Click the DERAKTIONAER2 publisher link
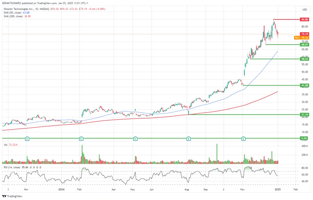 [11, 3]
